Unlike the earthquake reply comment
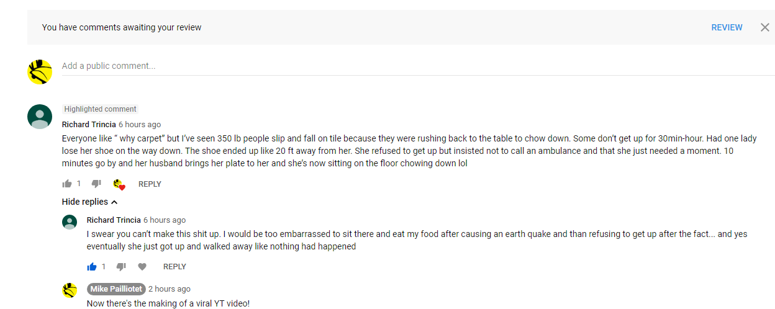This screenshot has width=775, height=309. pyautogui.click(x=92, y=267)
